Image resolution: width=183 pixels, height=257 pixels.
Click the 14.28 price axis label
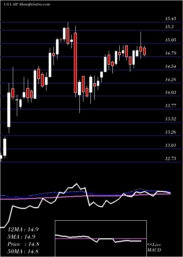(171, 80)
